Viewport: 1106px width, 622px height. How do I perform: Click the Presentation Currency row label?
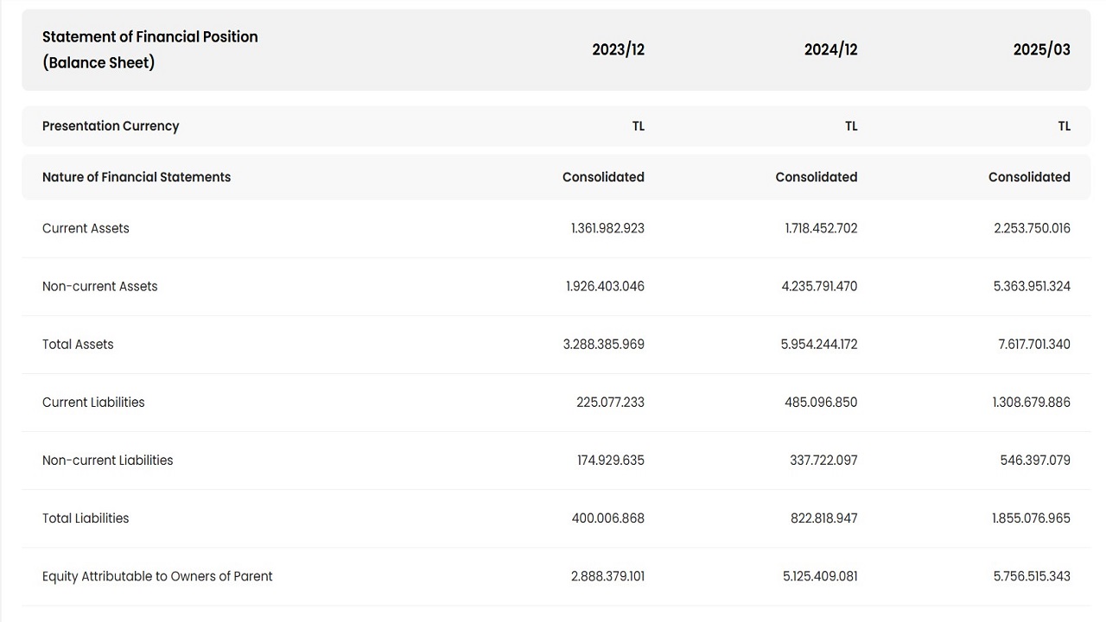pos(111,126)
